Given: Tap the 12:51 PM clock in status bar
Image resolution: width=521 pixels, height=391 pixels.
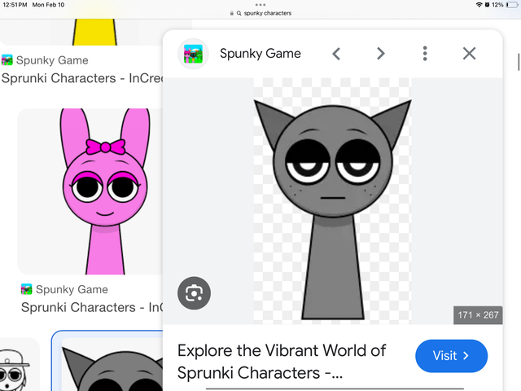Looking at the screenshot, I should pyautogui.click(x=15, y=5).
